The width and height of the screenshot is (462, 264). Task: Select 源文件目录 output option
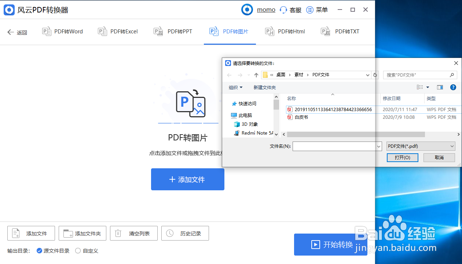click(x=53, y=251)
